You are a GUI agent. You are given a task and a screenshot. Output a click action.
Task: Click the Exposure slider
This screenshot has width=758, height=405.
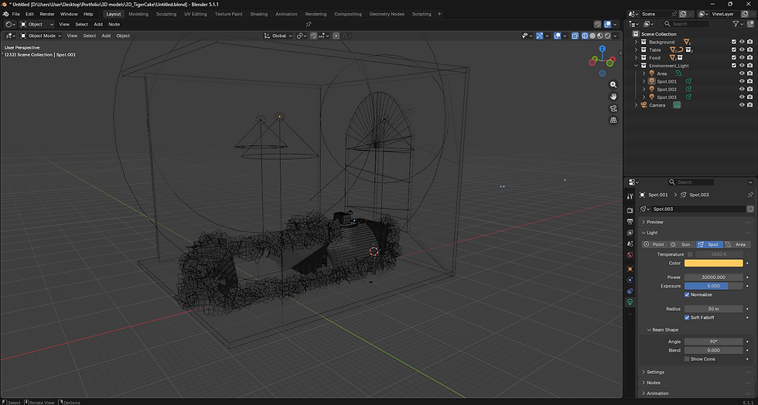[713, 286]
